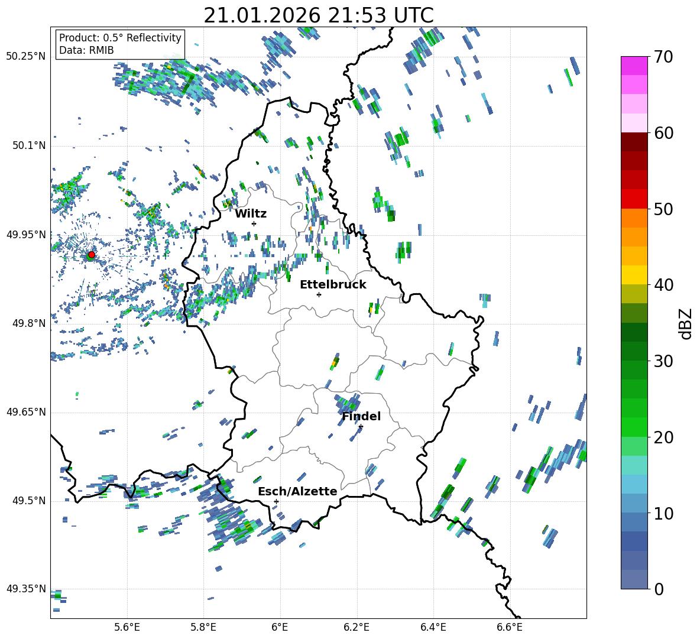The image size is (700, 639).
Task: Click the Wiltz station cross marker
Action: pyautogui.click(x=254, y=223)
